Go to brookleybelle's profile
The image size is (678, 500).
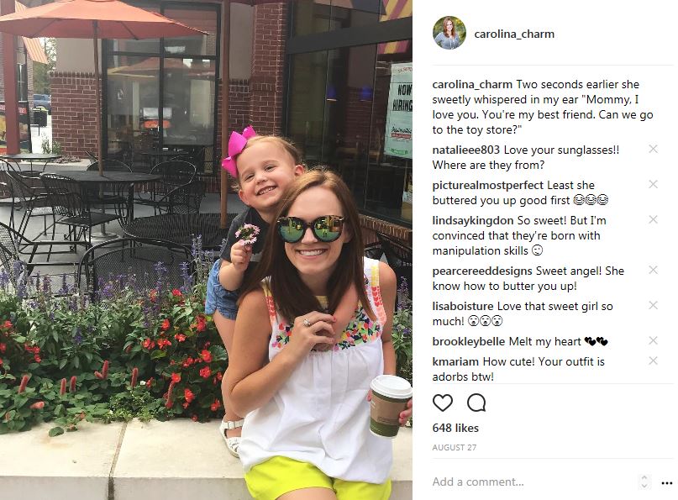(x=468, y=342)
